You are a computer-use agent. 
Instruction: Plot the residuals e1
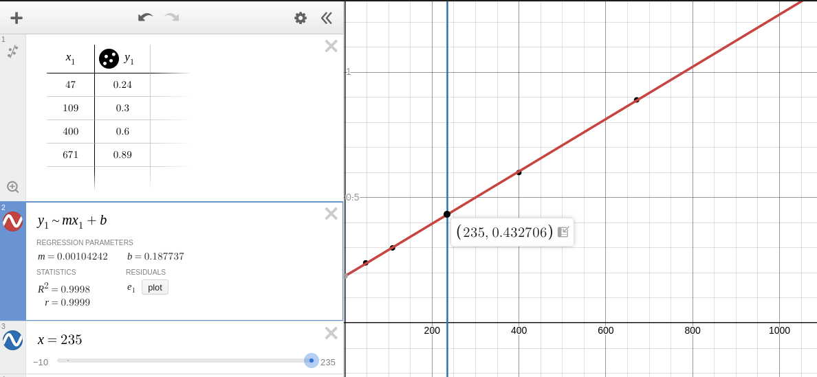(x=155, y=288)
